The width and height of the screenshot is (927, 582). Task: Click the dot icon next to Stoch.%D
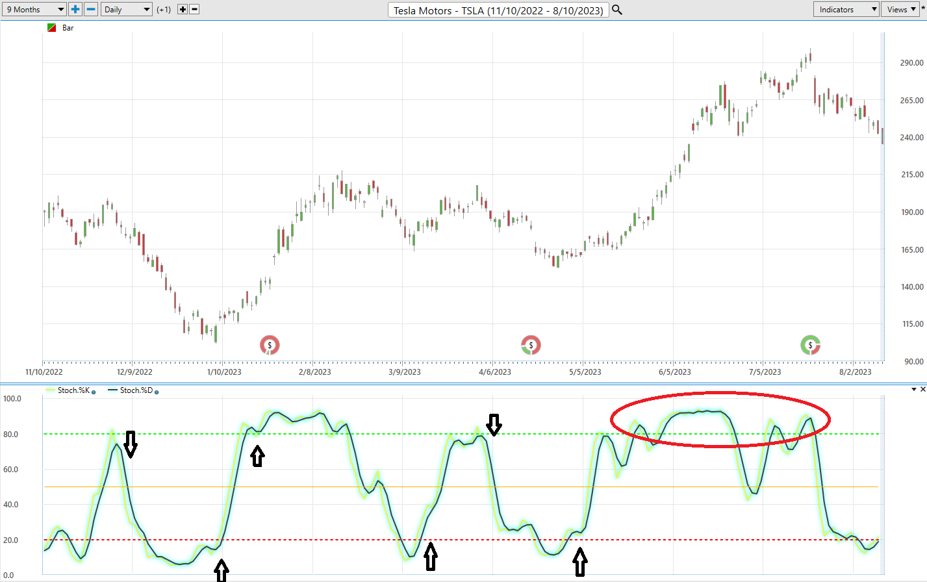tap(157, 392)
